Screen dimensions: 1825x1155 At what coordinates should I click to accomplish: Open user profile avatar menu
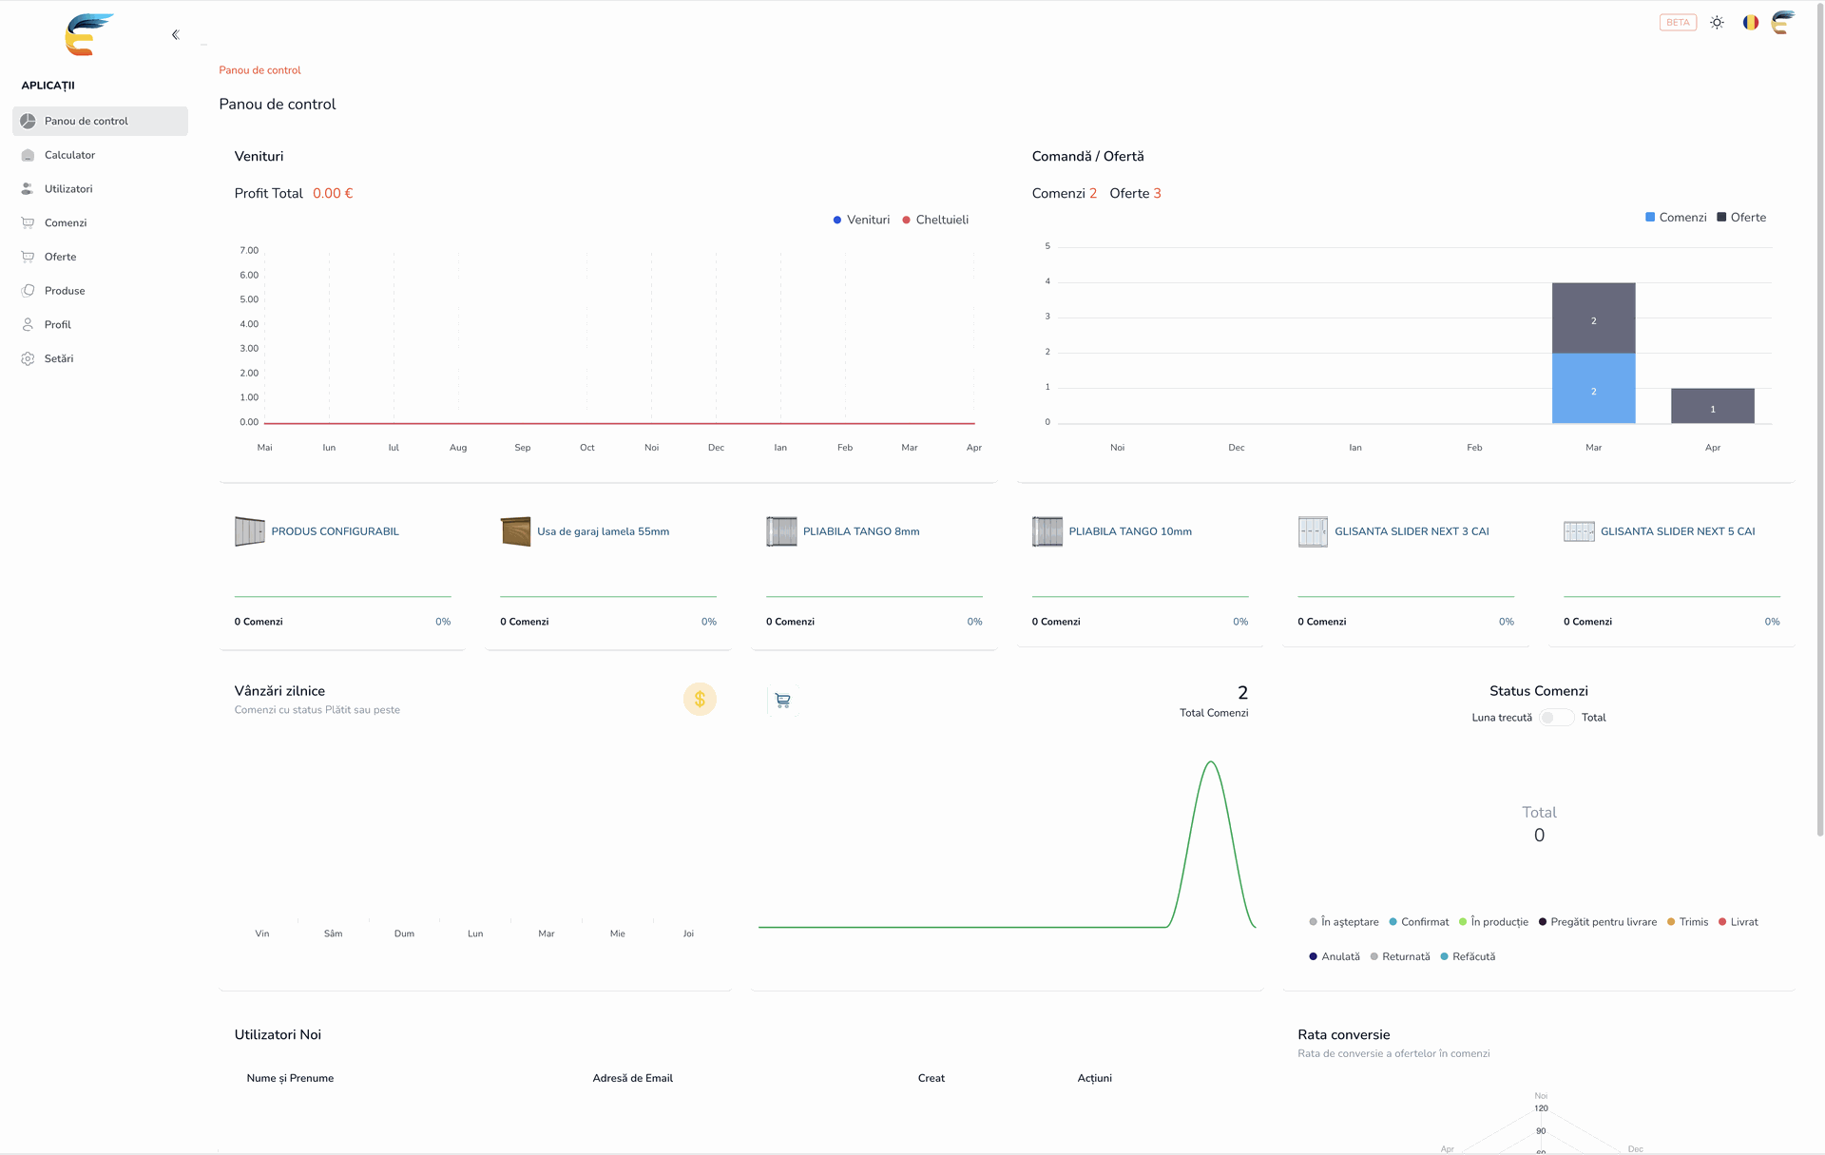(1783, 23)
